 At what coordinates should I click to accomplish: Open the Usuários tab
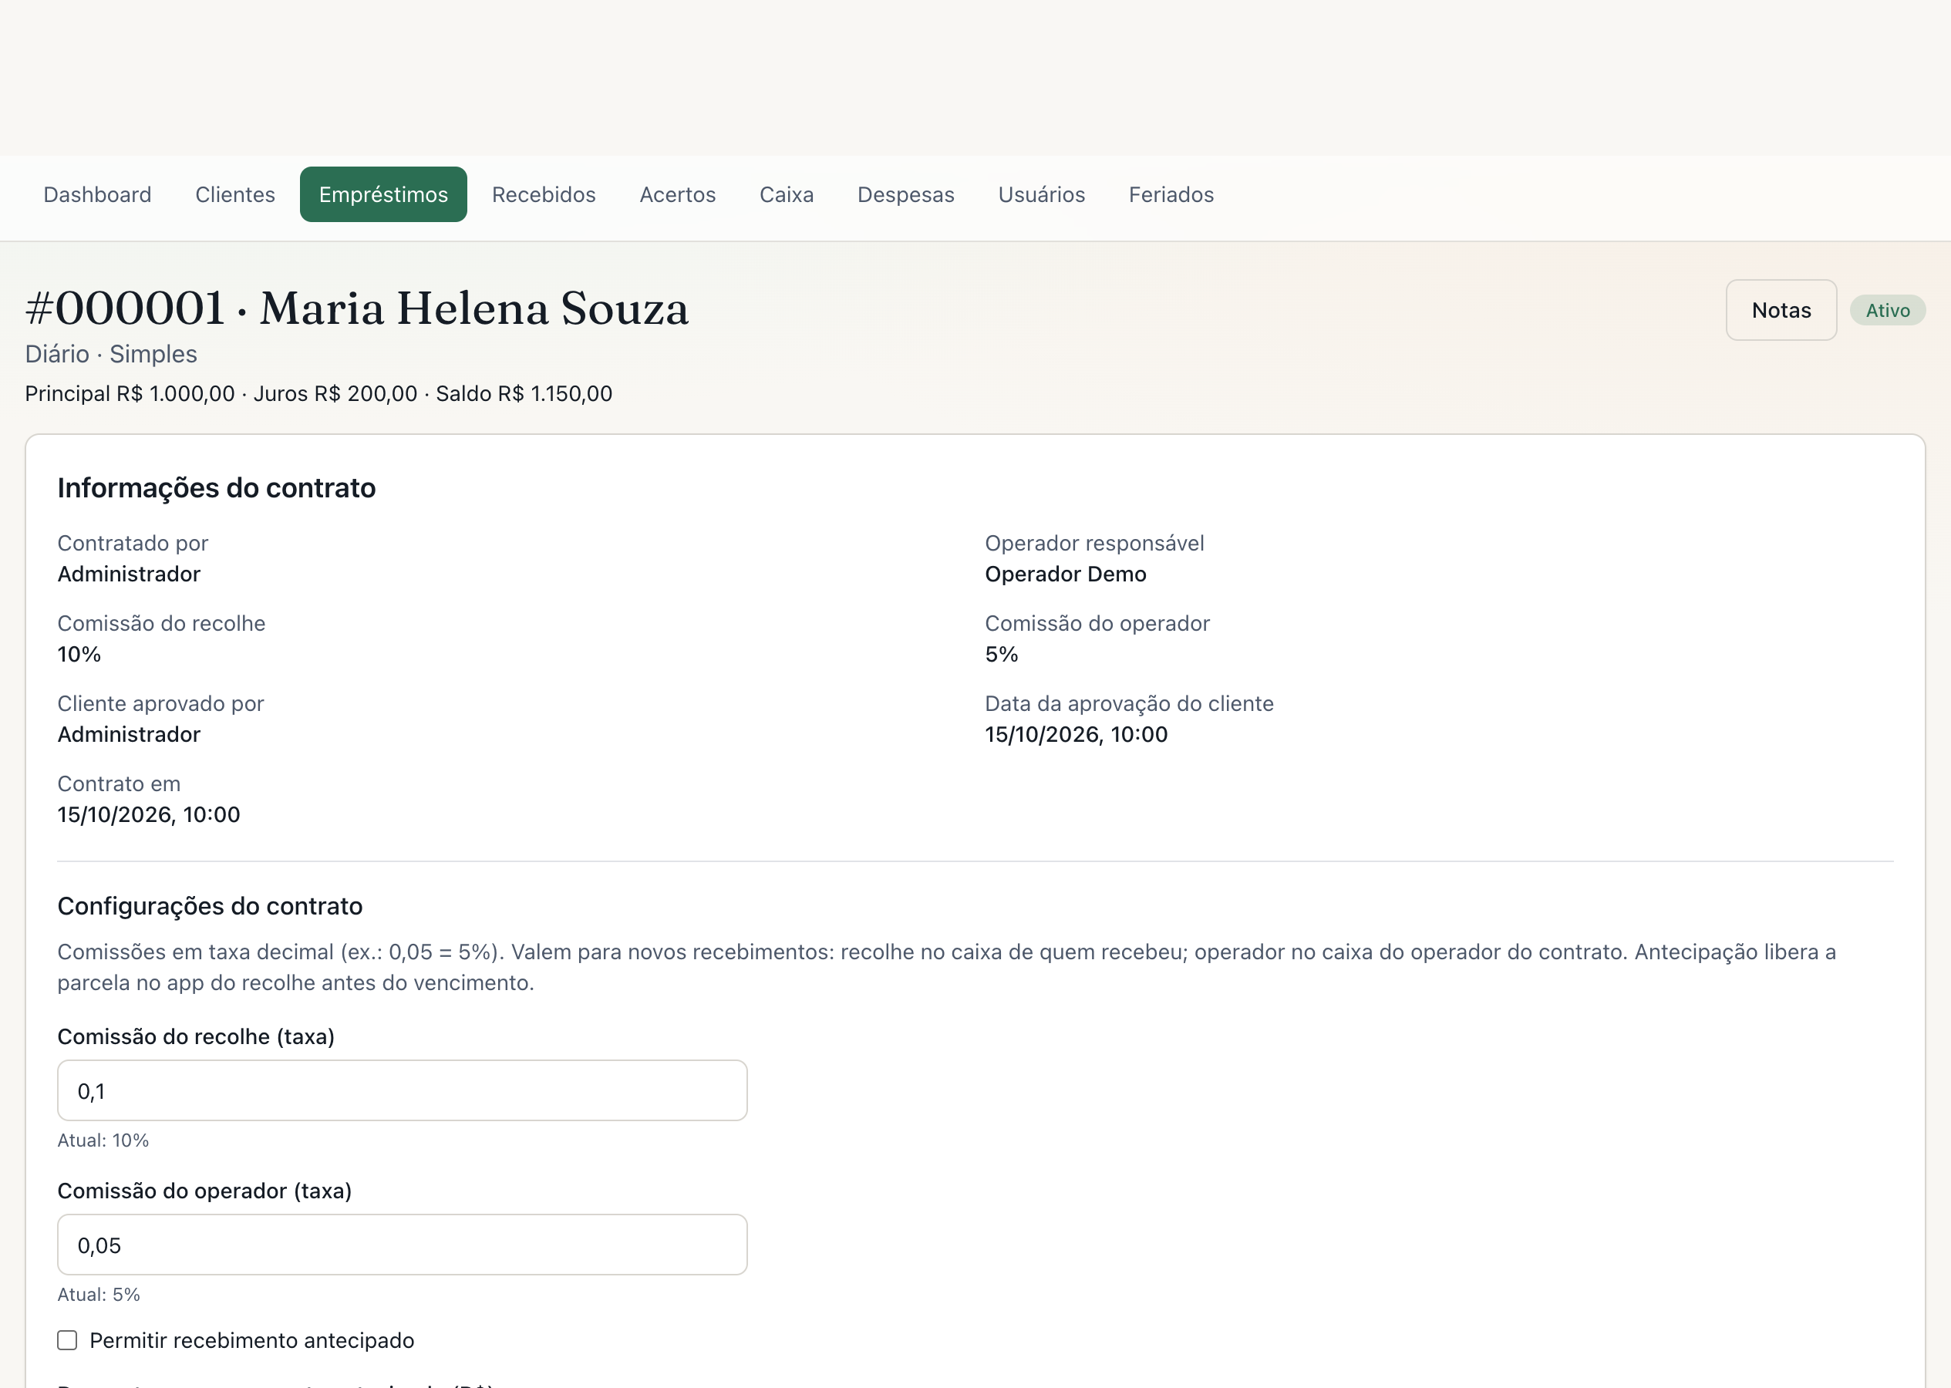coord(1042,194)
